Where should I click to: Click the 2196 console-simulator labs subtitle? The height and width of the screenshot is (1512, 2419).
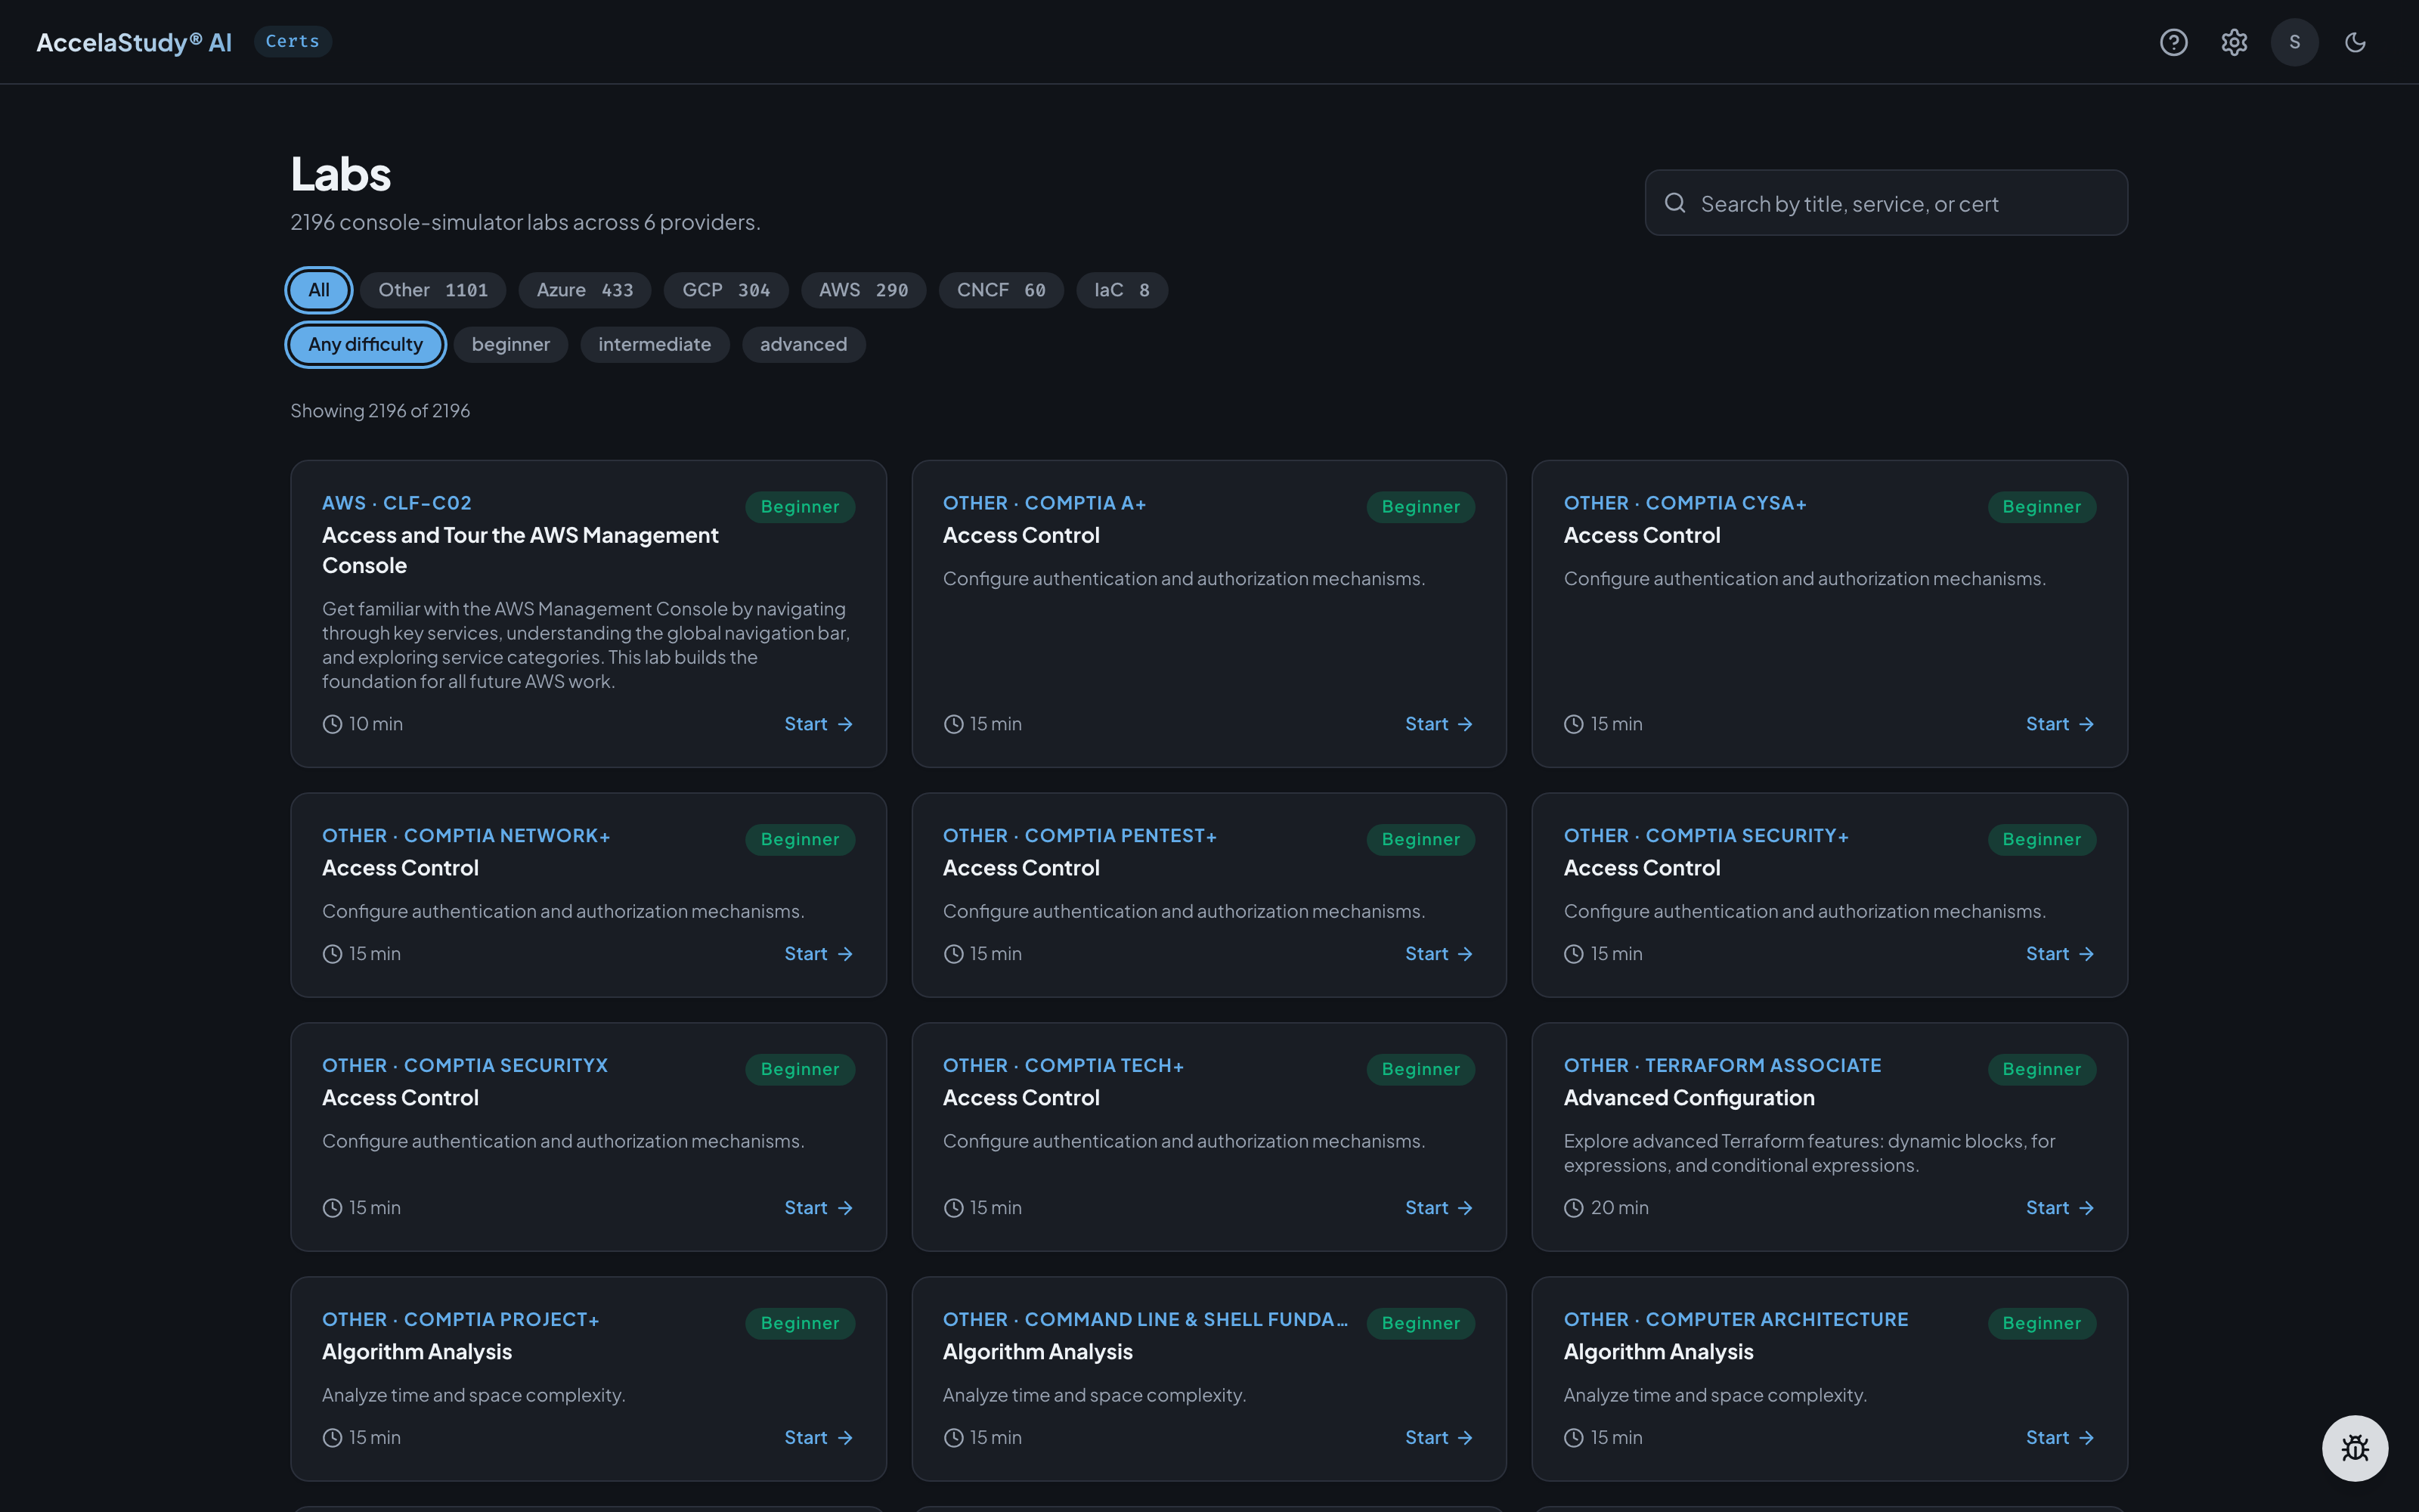point(526,222)
